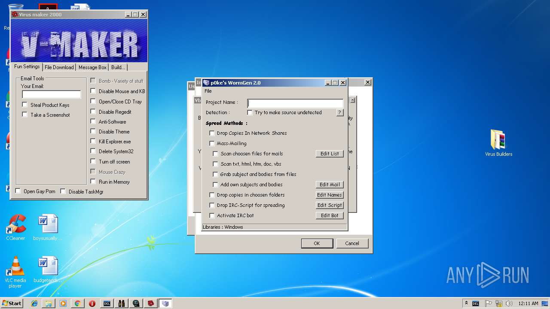
Task: Open Internet Explorer from the taskbar
Action: click(34, 303)
